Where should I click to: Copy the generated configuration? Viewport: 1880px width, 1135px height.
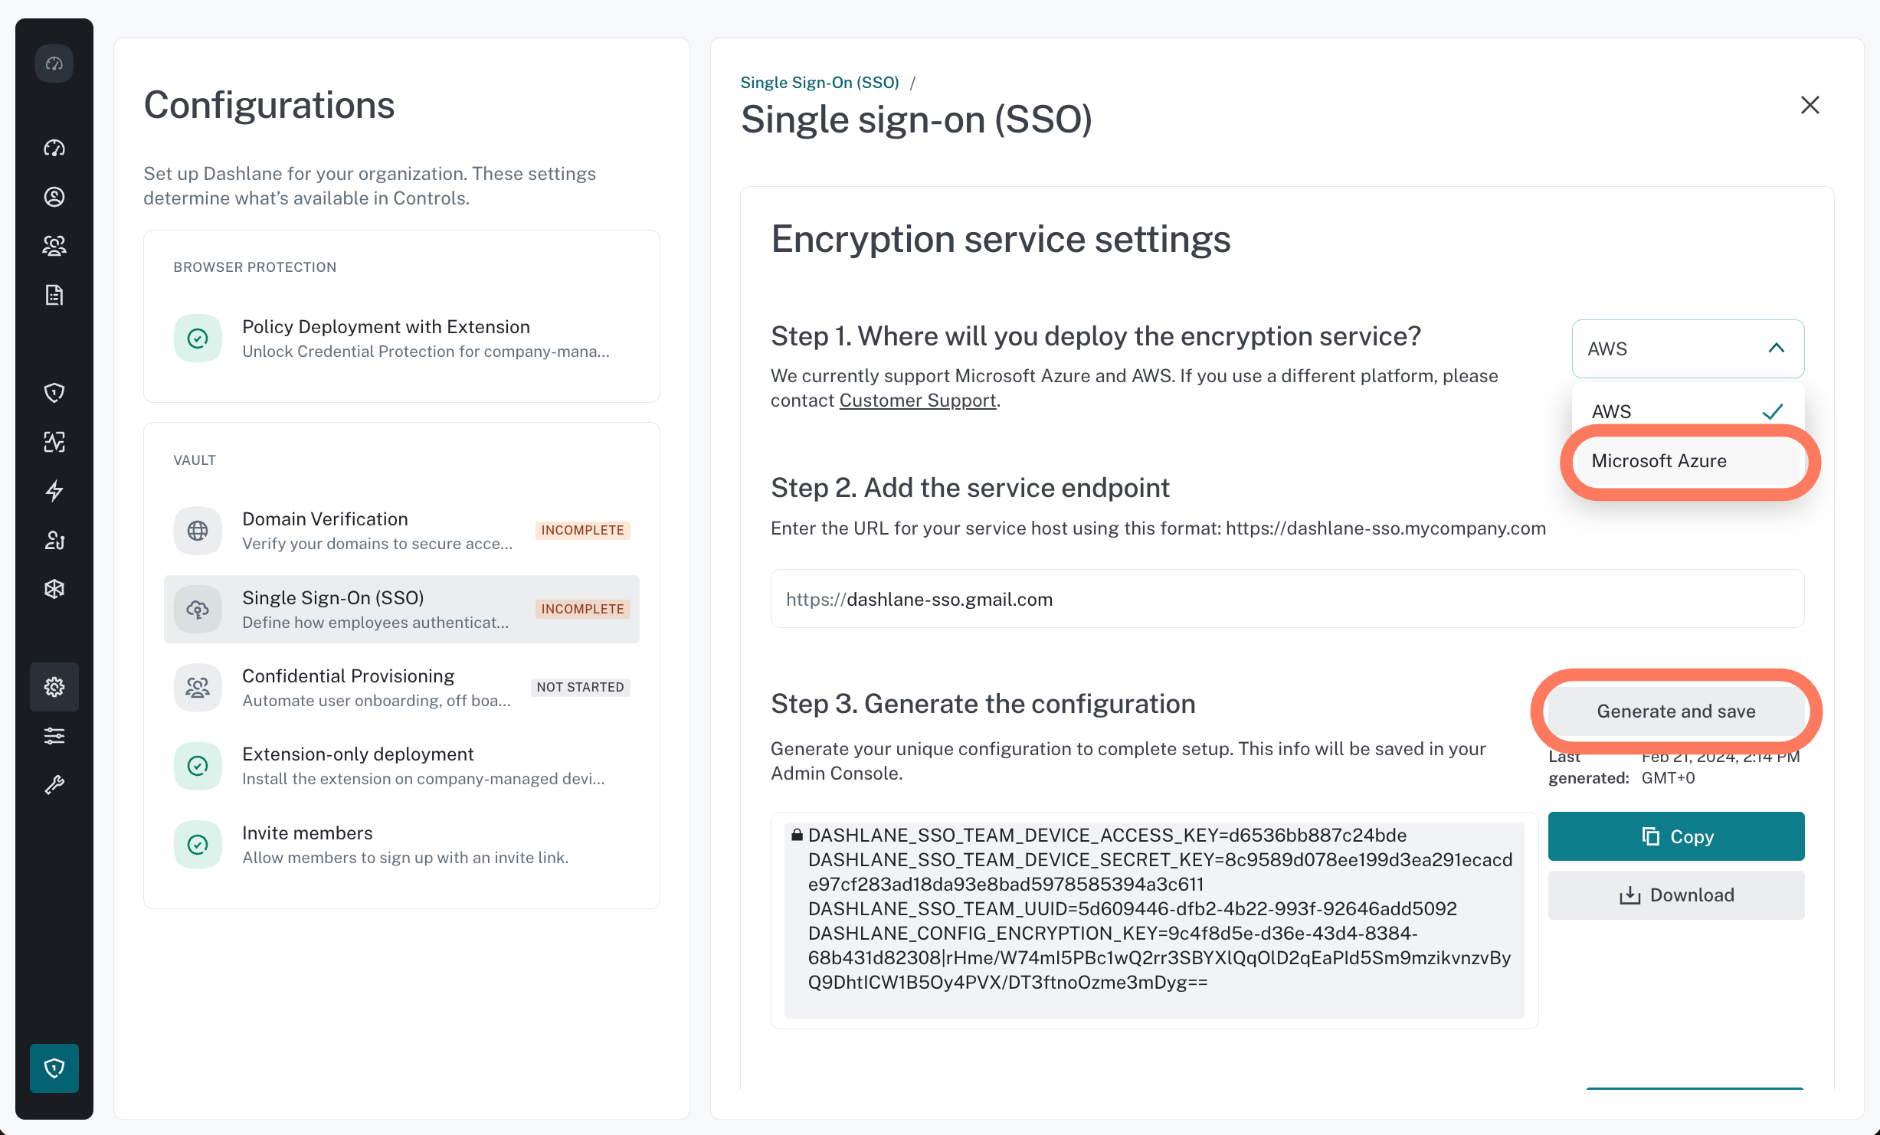1676,836
